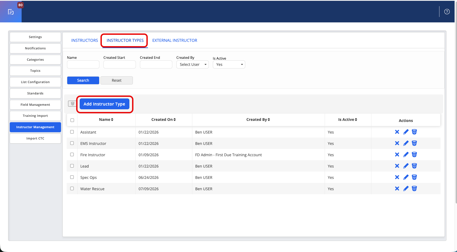The height and width of the screenshot is (252, 457).
Task: Go to Settings in the sidebar
Action: click(35, 37)
